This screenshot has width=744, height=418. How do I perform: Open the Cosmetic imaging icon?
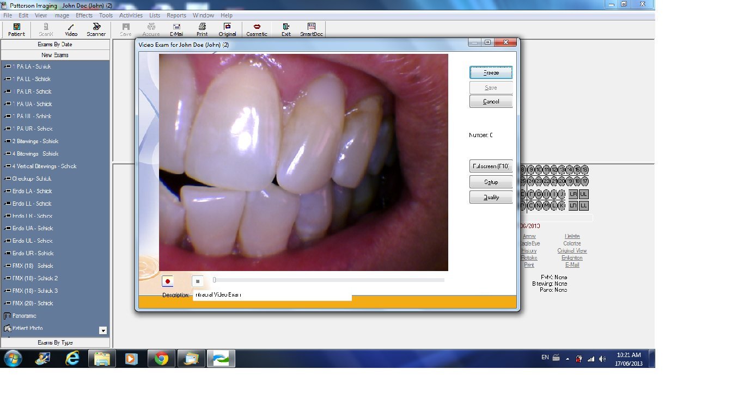coord(257,29)
